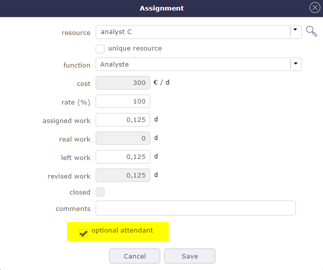Focus the assigned work input field
This screenshot has height=270, width=323.
click(x=123, y=120)
